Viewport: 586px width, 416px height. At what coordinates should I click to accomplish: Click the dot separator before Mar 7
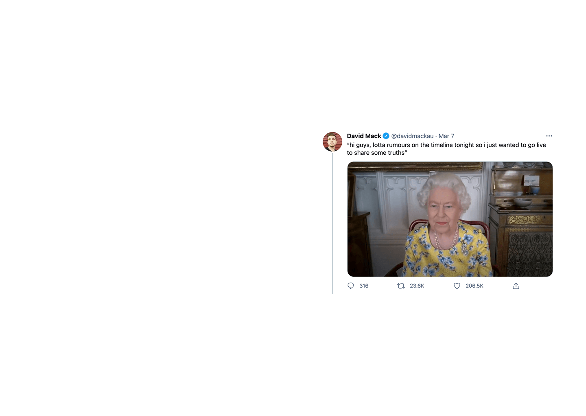pos(436,136)
